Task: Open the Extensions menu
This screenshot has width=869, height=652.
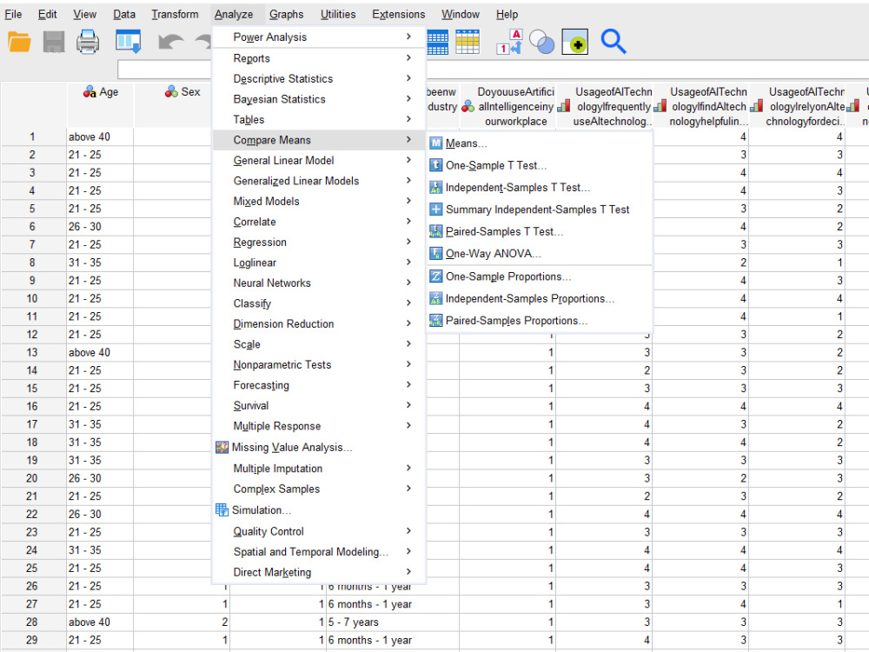Action: click(x=399, y=15)
